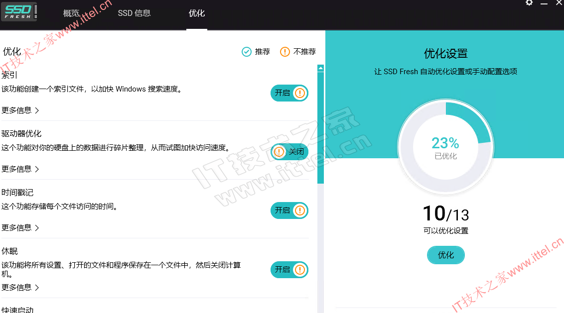Click the Windows 搜索速度 index description

(x=92, y=89)
